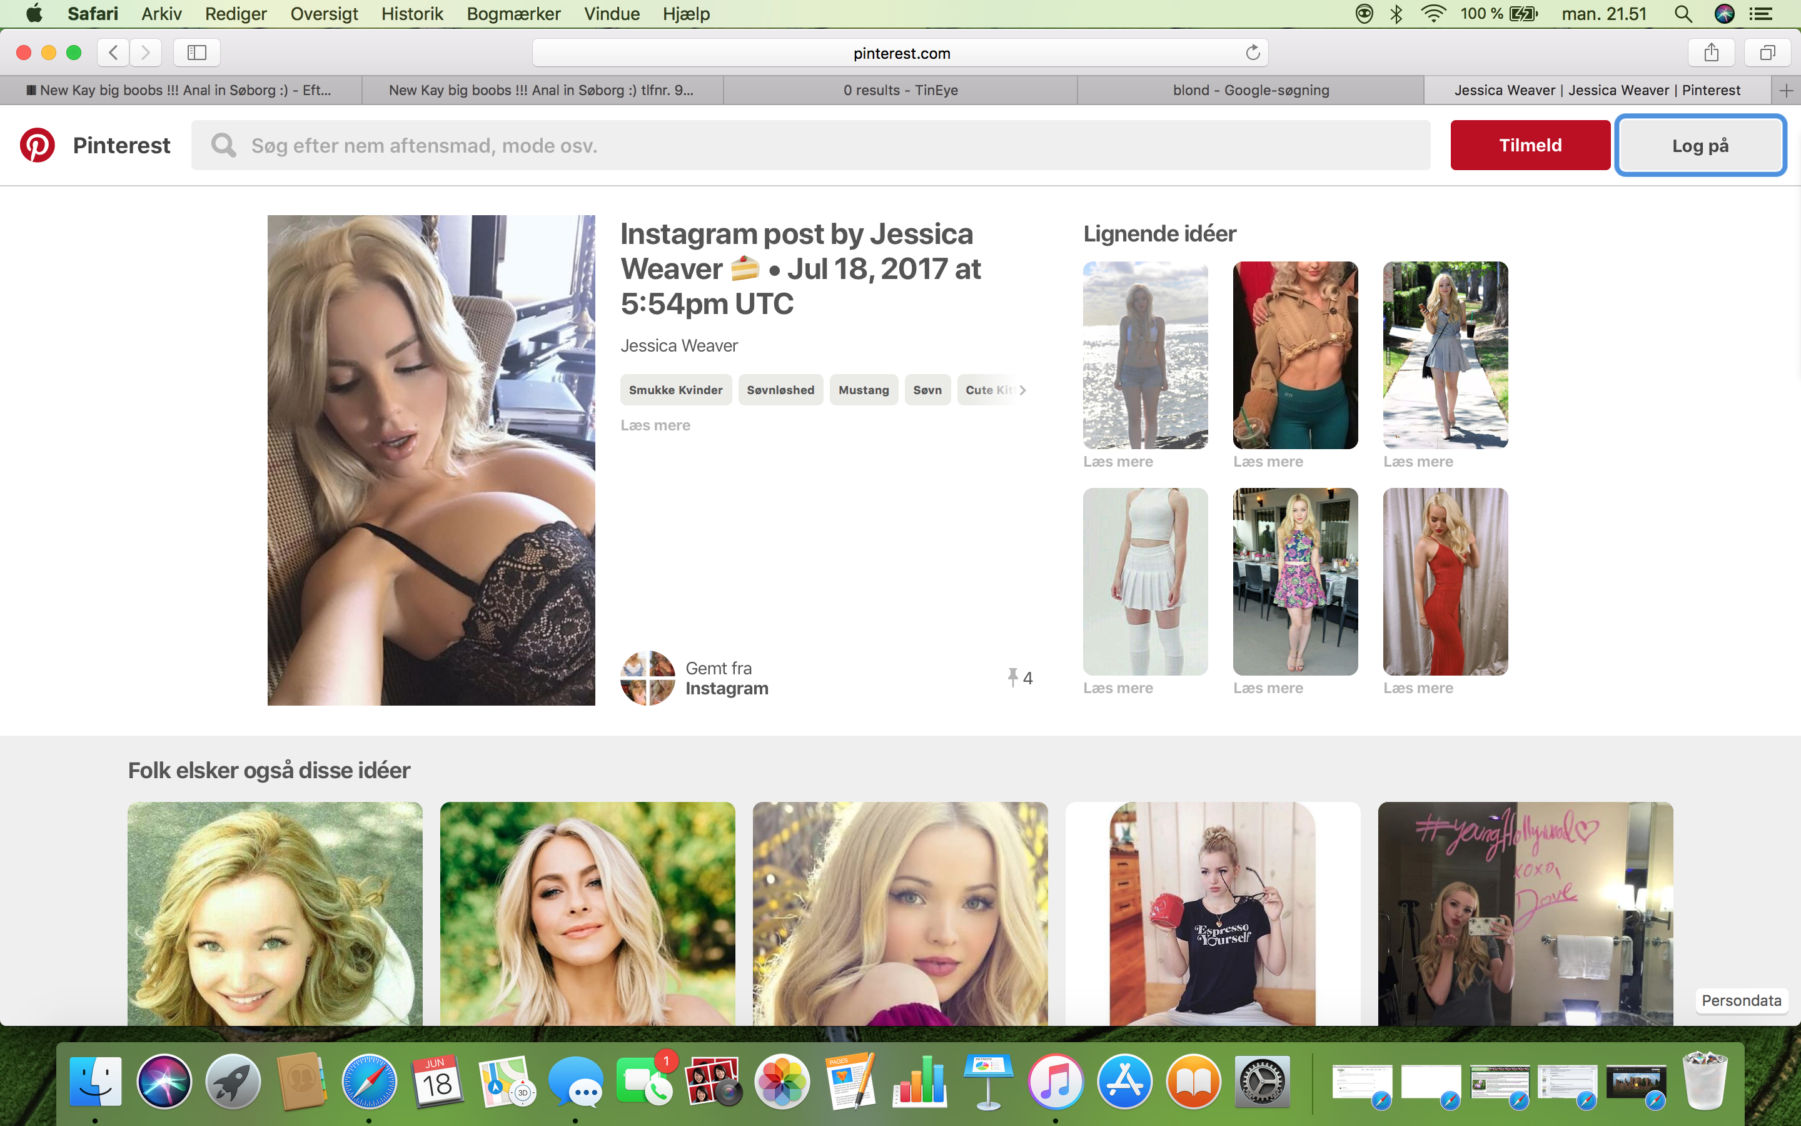This screenshot has height=1126, width=1801.
Task: Open the Vindue menu
Action: [x=612, y=13]
